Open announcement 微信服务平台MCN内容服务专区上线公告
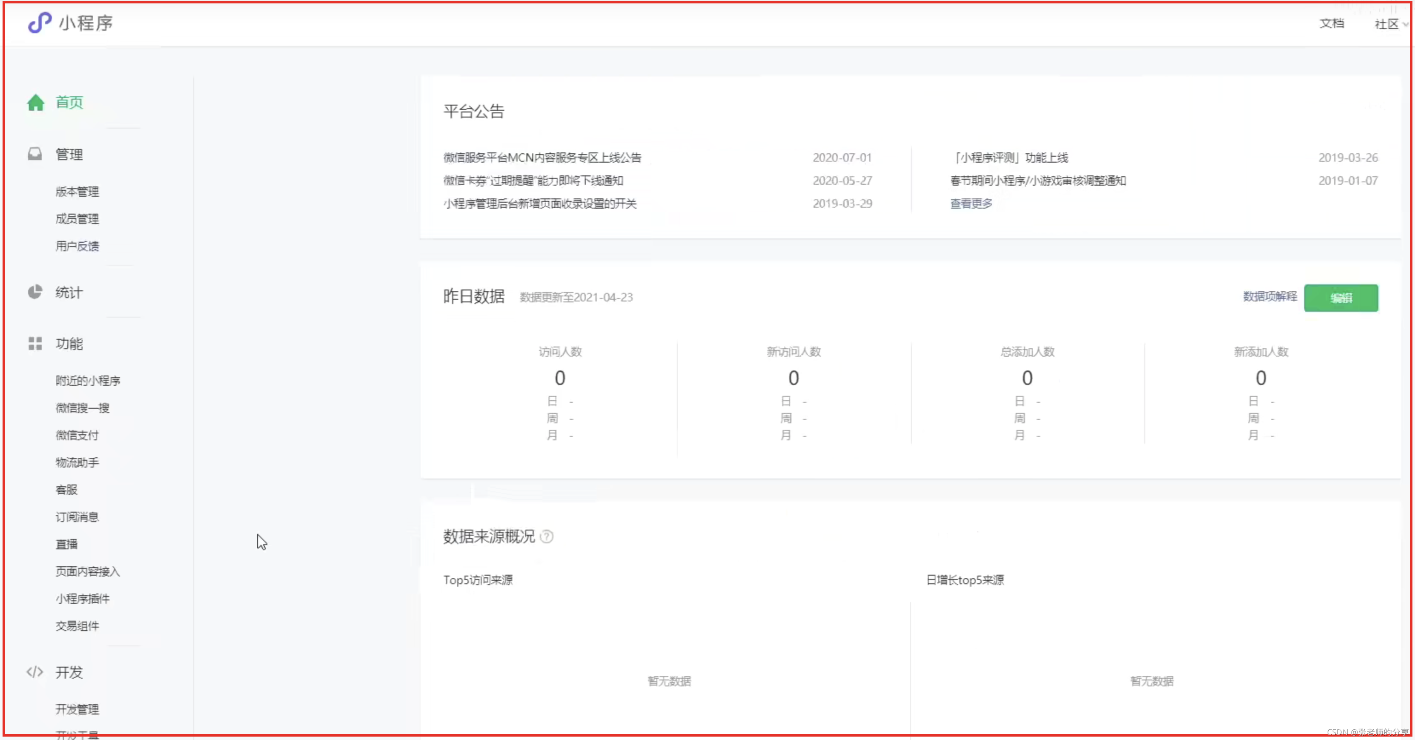Viewport: 1415px width, 740px height. (542, 158)
